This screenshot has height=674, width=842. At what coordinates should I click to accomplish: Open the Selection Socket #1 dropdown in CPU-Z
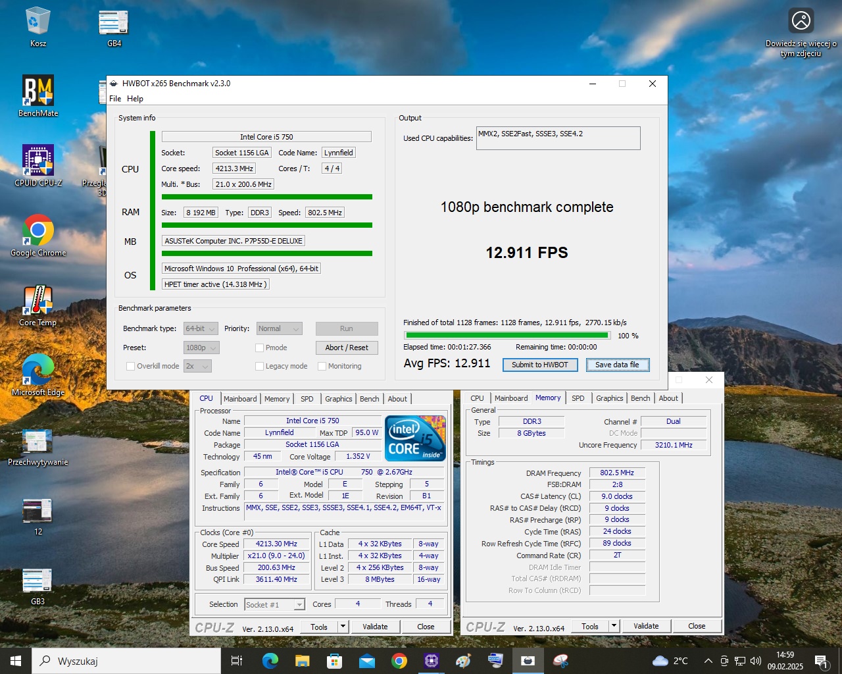click(x=274, y=604)
